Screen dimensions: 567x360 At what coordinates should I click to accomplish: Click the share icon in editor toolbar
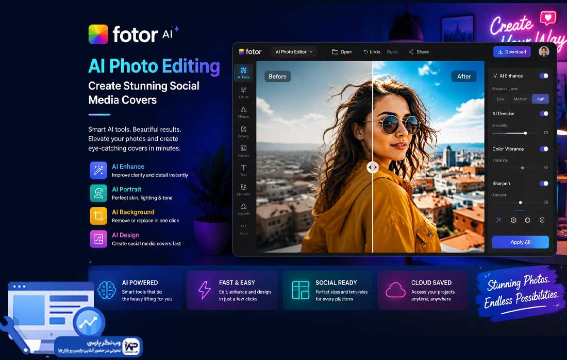point(411,51)
